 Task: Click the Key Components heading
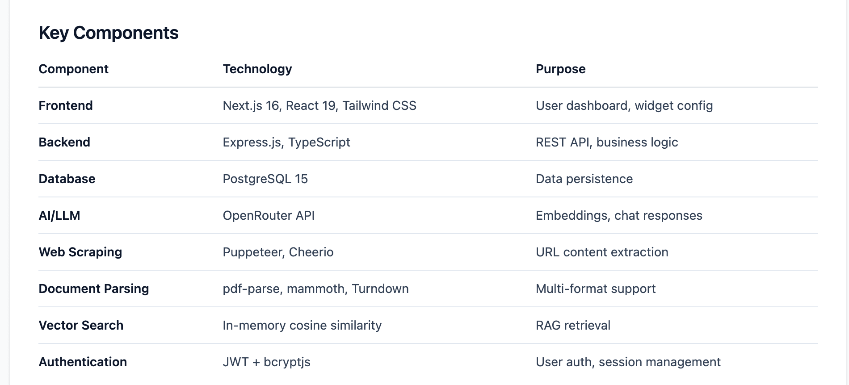click(109, 33)
